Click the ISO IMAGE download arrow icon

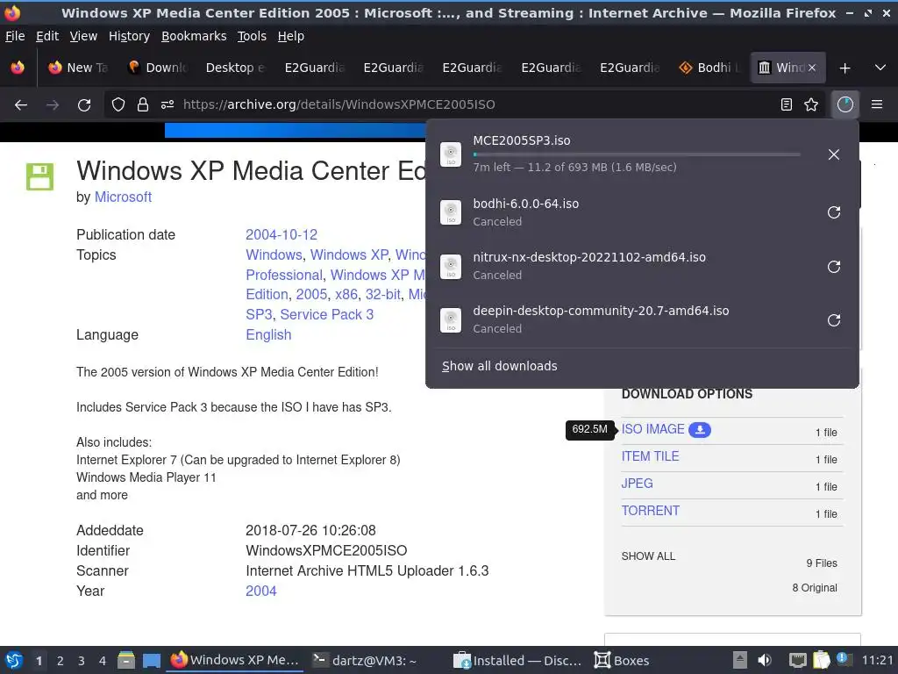tap(700, 430)
